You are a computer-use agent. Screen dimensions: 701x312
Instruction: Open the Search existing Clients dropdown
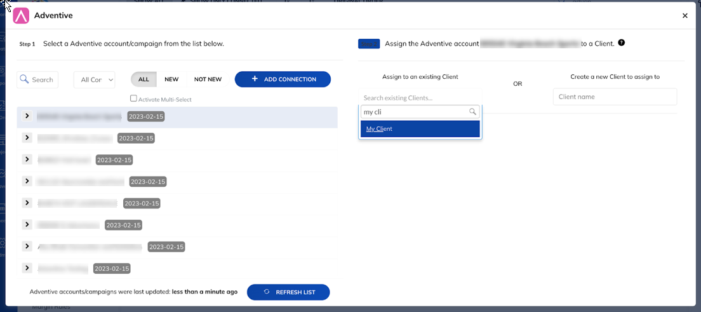click(x=420, y=98)
